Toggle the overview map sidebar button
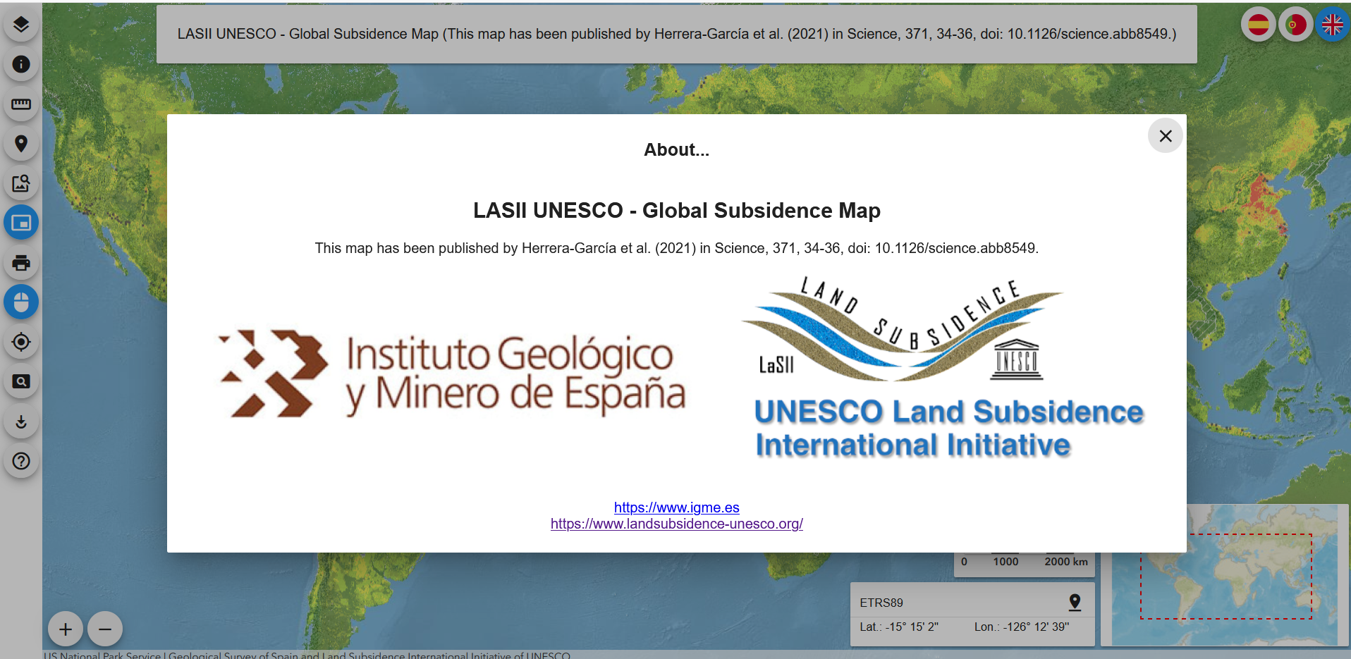This screenshot has width=1351, height=659. (x=21, y=223)
